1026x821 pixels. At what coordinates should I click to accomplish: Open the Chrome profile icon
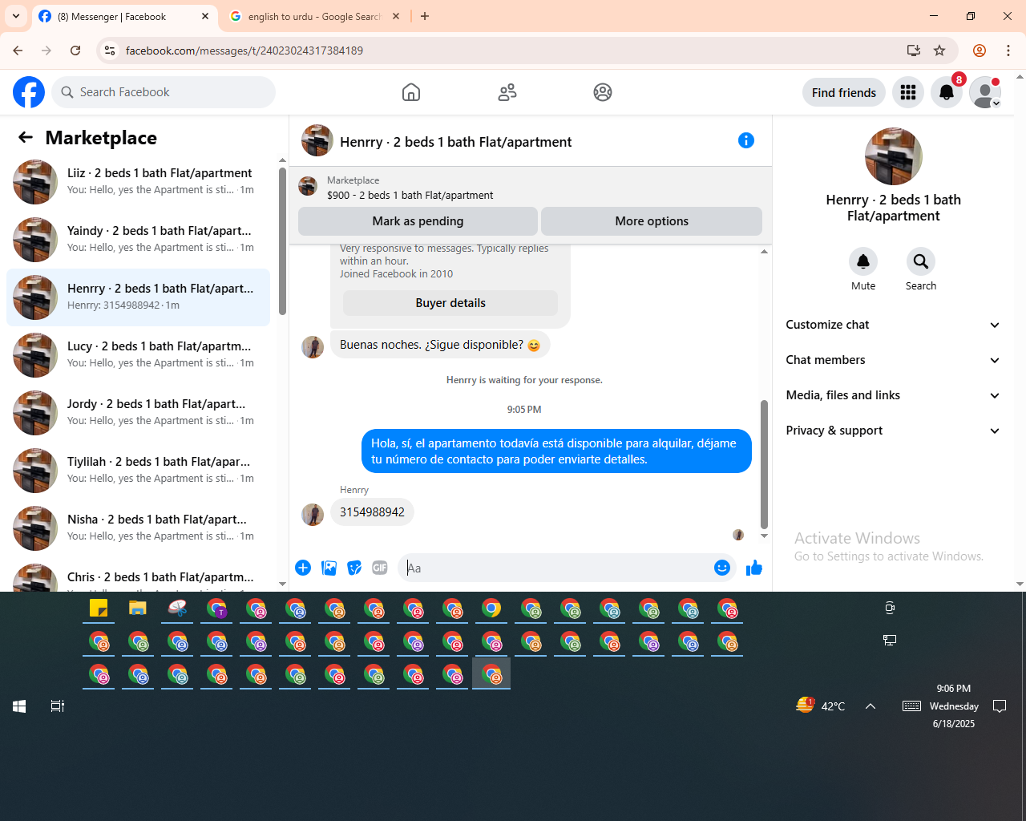tap(980, 51)
